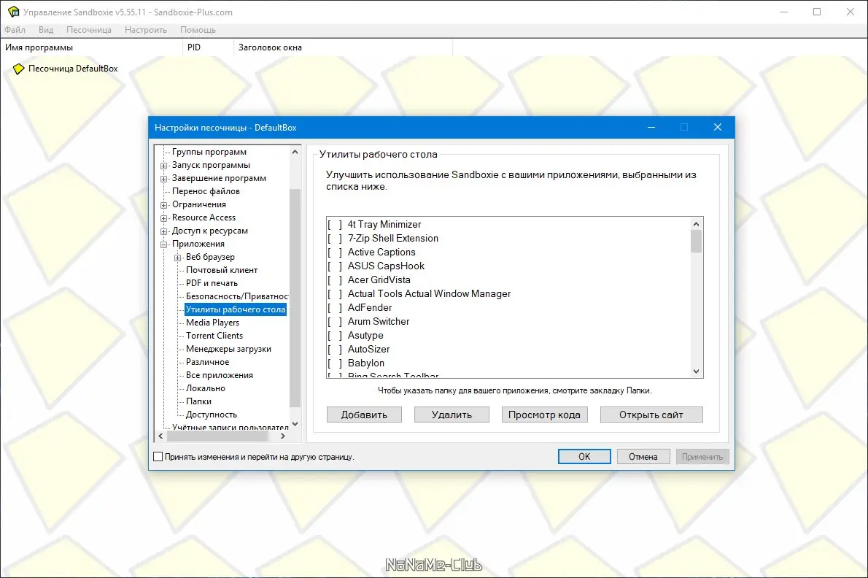Select Локально tree item
Image resolution: width=868 pixels, height=578 pixels.
(206, 389)
